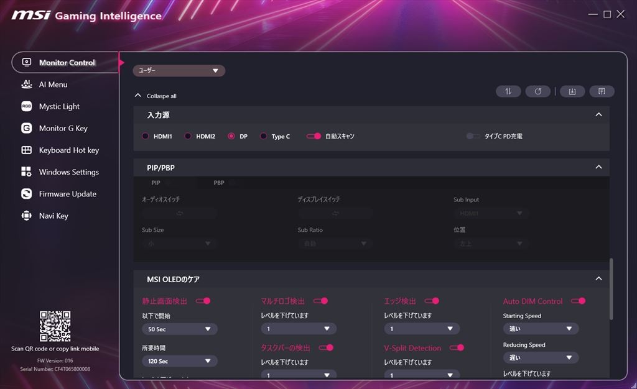Toggle the V-Split Detection switch

[x=457, y=347]
